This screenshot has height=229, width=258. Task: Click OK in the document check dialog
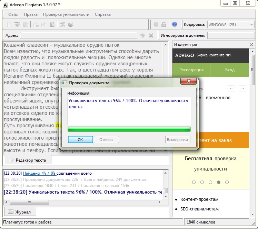(80, 140)
